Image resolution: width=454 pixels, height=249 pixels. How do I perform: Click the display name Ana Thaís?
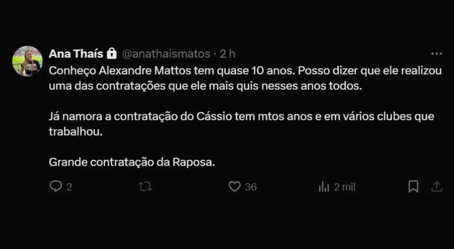(76, 54)
